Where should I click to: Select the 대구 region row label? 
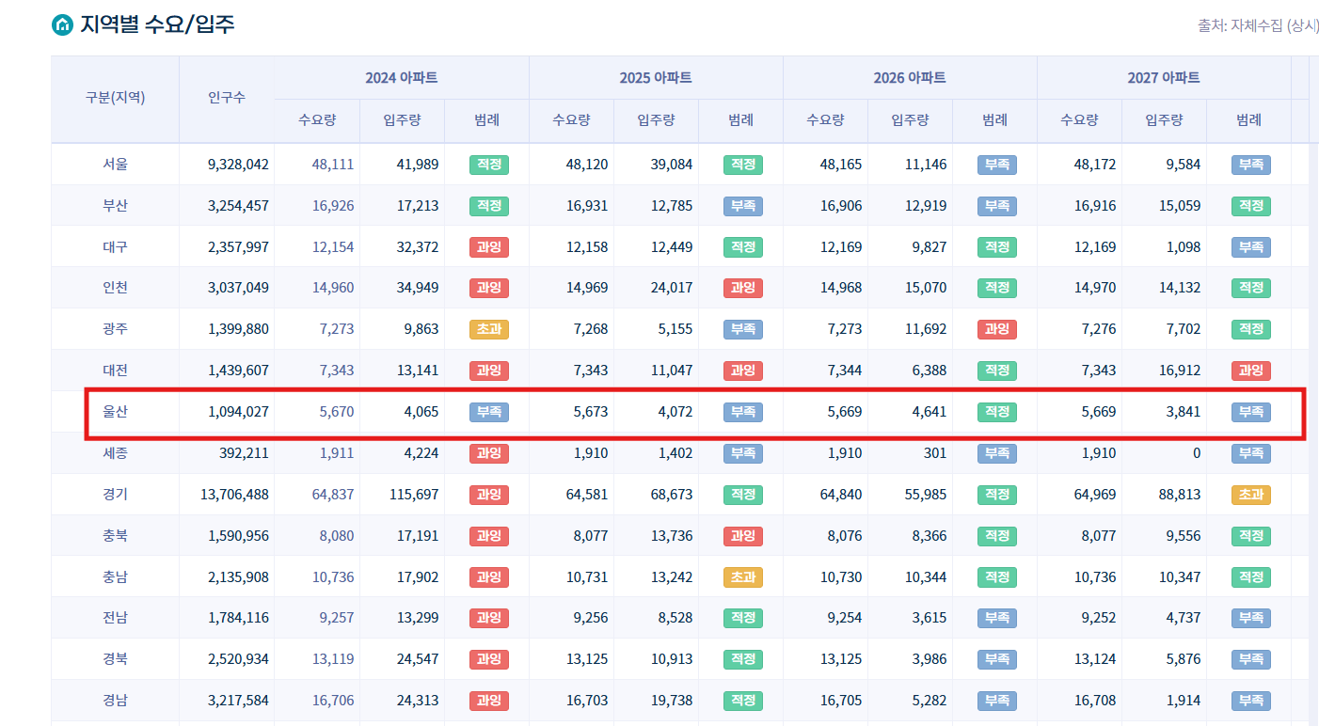[115, 247]
